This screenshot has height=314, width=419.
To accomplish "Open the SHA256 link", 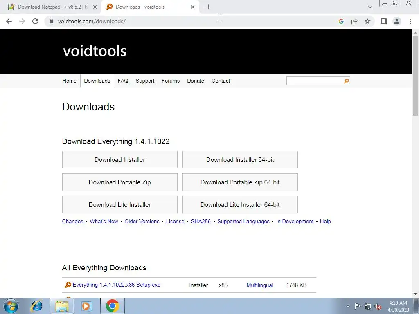I will coord(200,221).
